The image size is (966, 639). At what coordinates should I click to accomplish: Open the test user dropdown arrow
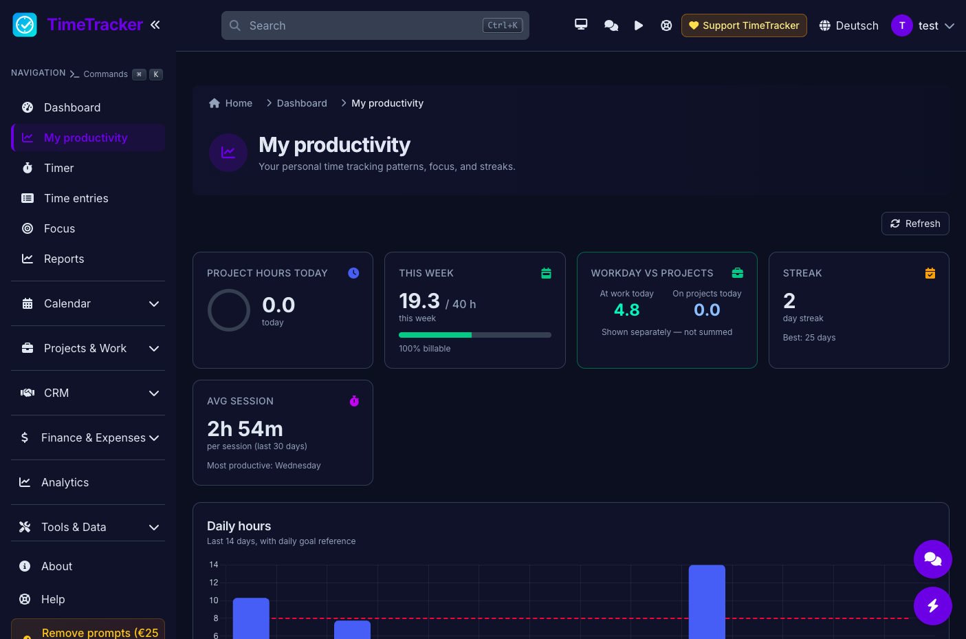949,26
